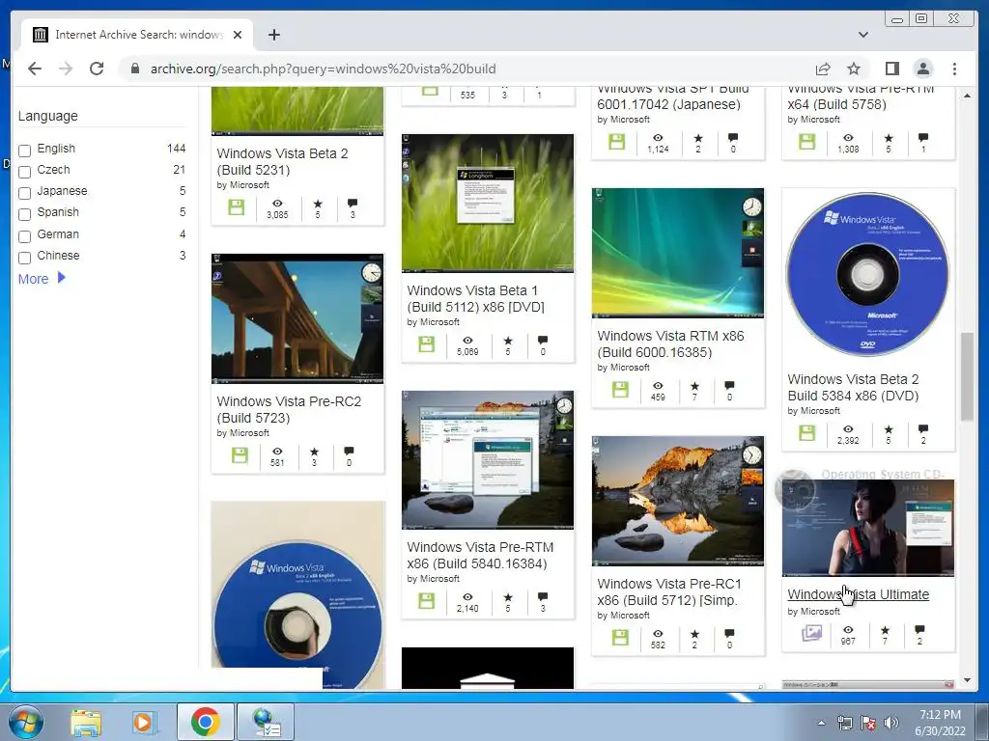Click the reviews bubble on Vista Ultimate card

click(x=919, y=629)
